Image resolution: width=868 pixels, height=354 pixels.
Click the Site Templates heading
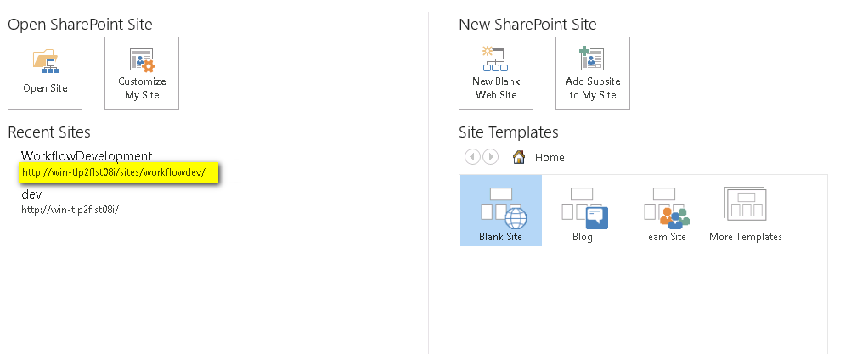(508, 132)
